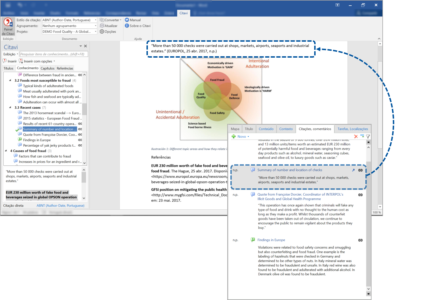The width and height of the screenshot is (433, 300).
Task: Select How fish and seafood are typically item
Action: click(x=52, y=97)
